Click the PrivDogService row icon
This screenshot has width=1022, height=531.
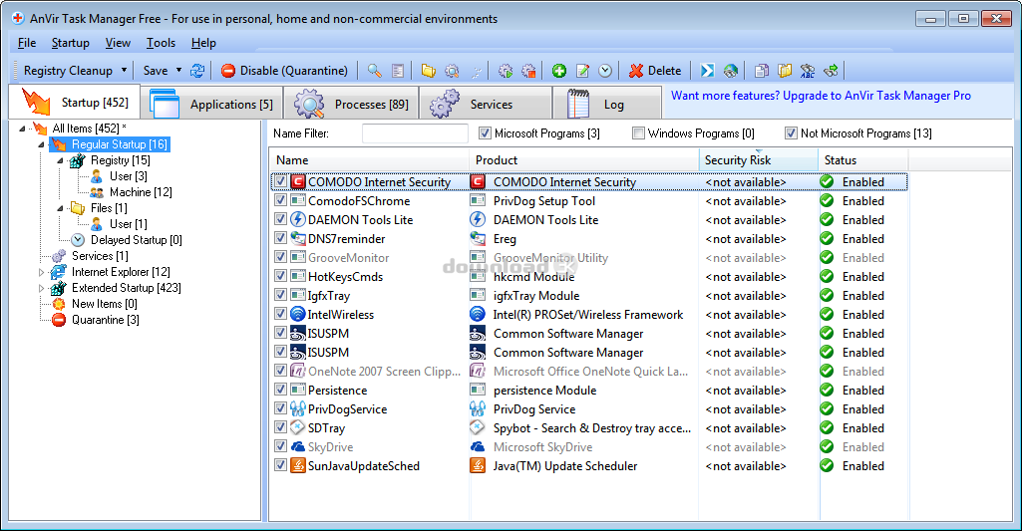coord(298,409)
